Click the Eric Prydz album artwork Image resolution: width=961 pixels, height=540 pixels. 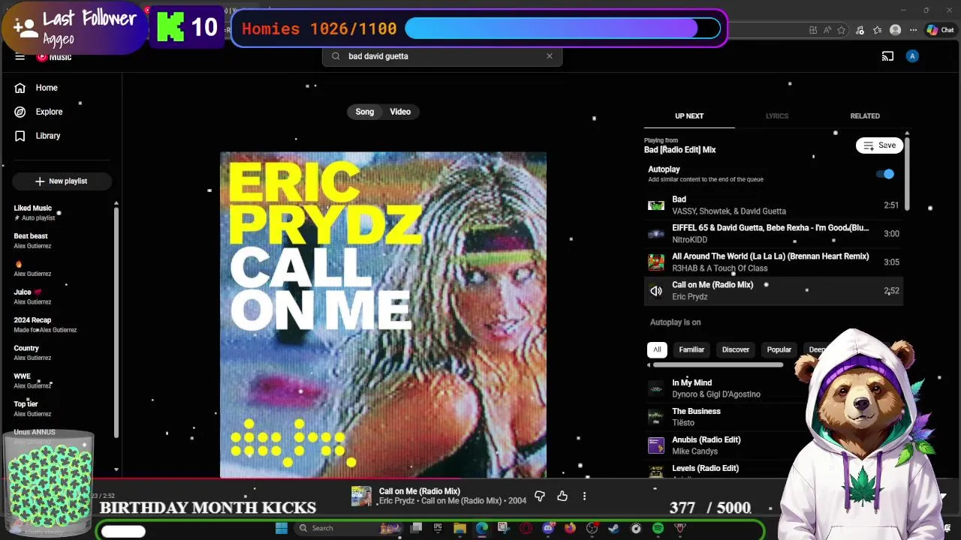pos(383,314)
